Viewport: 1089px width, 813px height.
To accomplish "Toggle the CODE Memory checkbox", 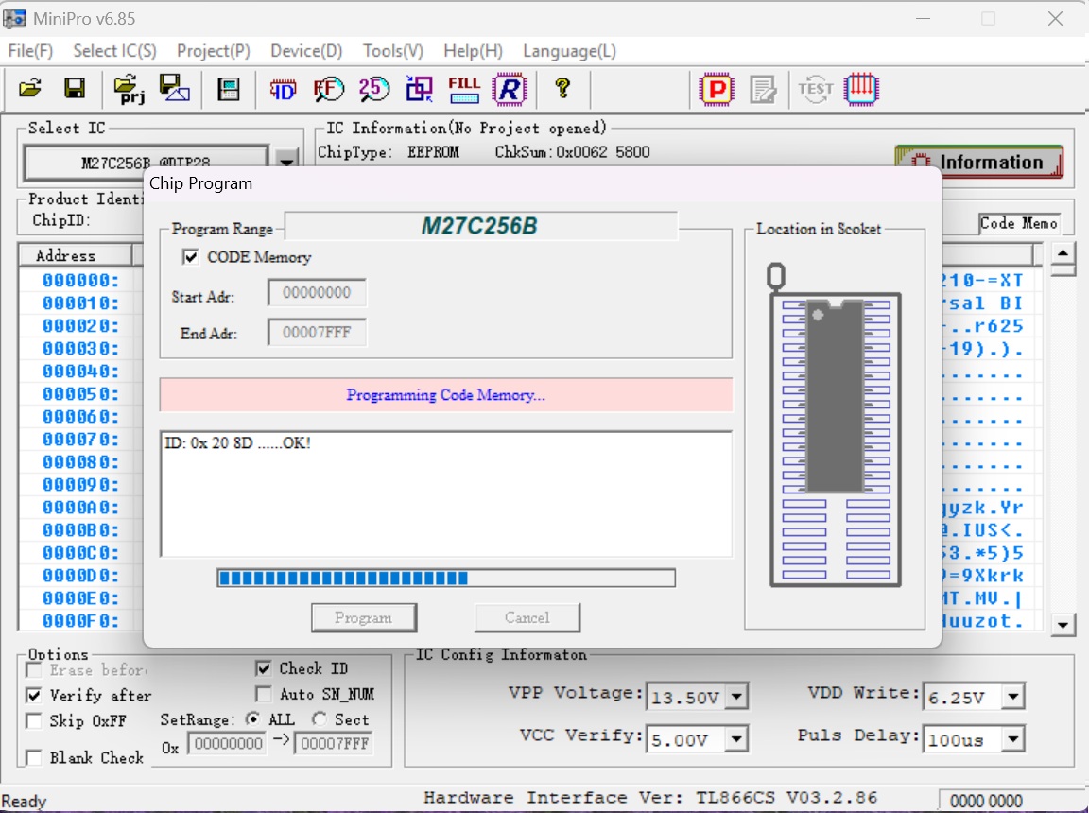I will (x=191, y=257).
